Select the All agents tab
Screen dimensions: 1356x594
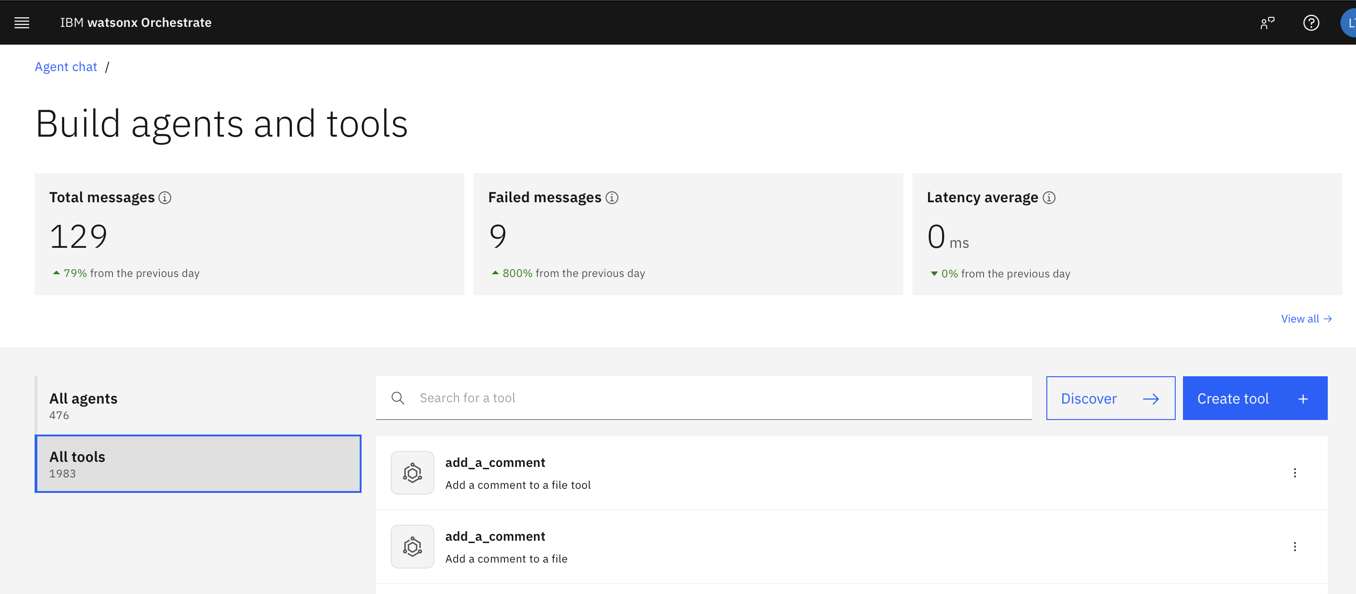click(x=198, y=405)
